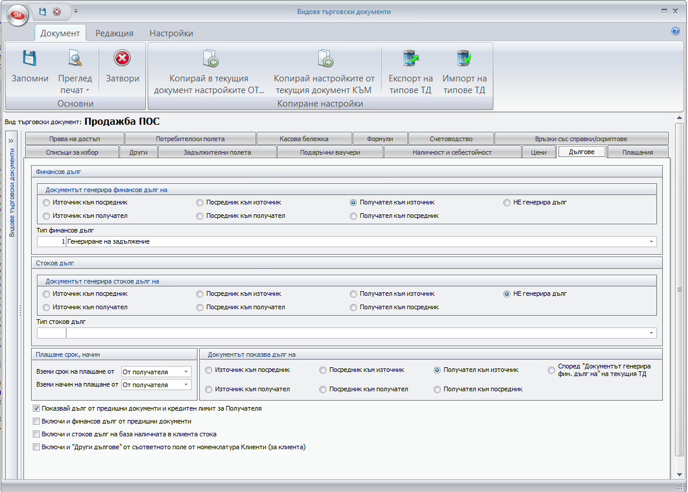Switch to the Права на достъп tab
Screen dimensions: 688x492
click(x=74, y=139)
